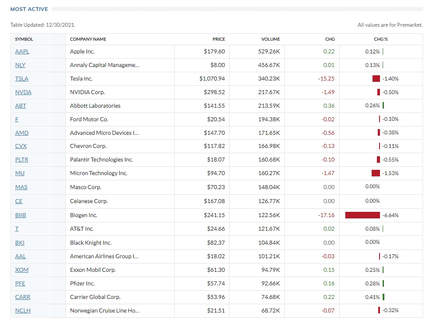Click Tesla price $1,070.94
430x323 pixels.
212,79
